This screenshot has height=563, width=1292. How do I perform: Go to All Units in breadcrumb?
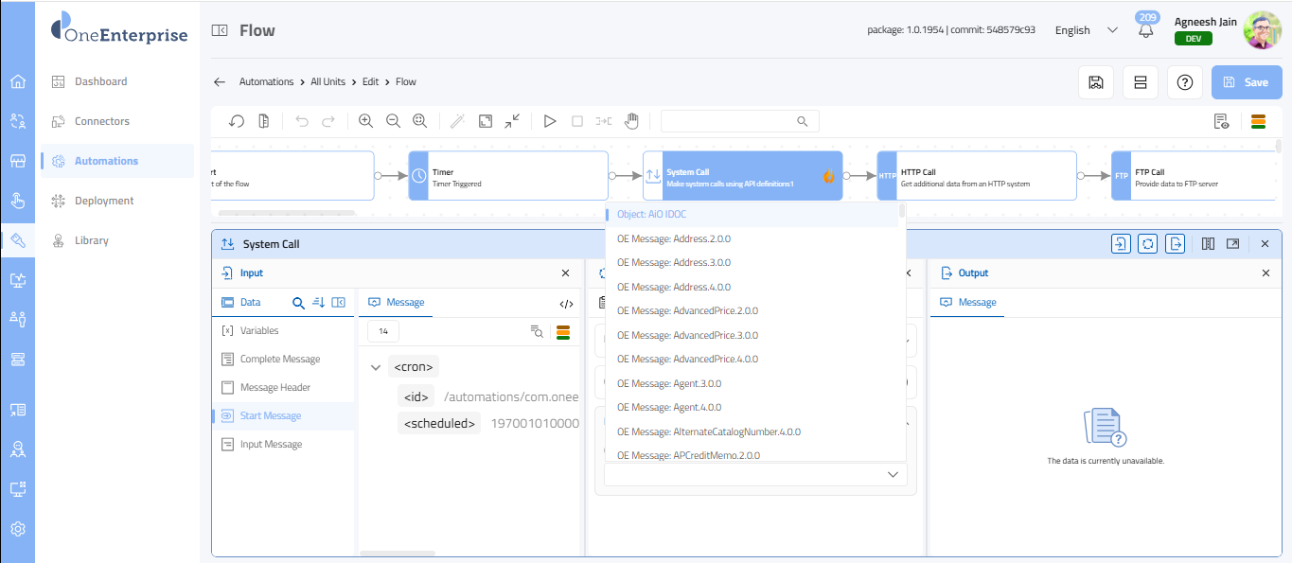(x=327, y=81)
